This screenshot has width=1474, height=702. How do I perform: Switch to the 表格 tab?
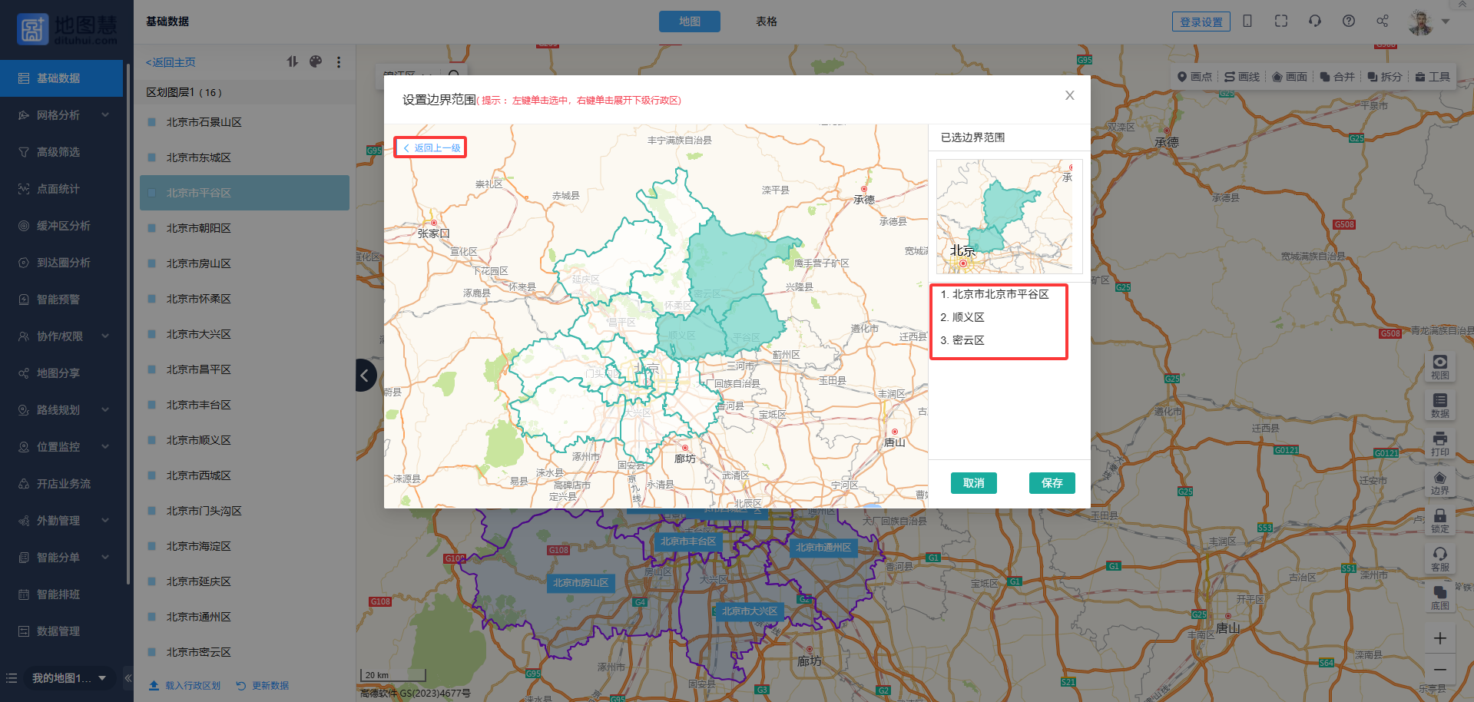(766, 22)
